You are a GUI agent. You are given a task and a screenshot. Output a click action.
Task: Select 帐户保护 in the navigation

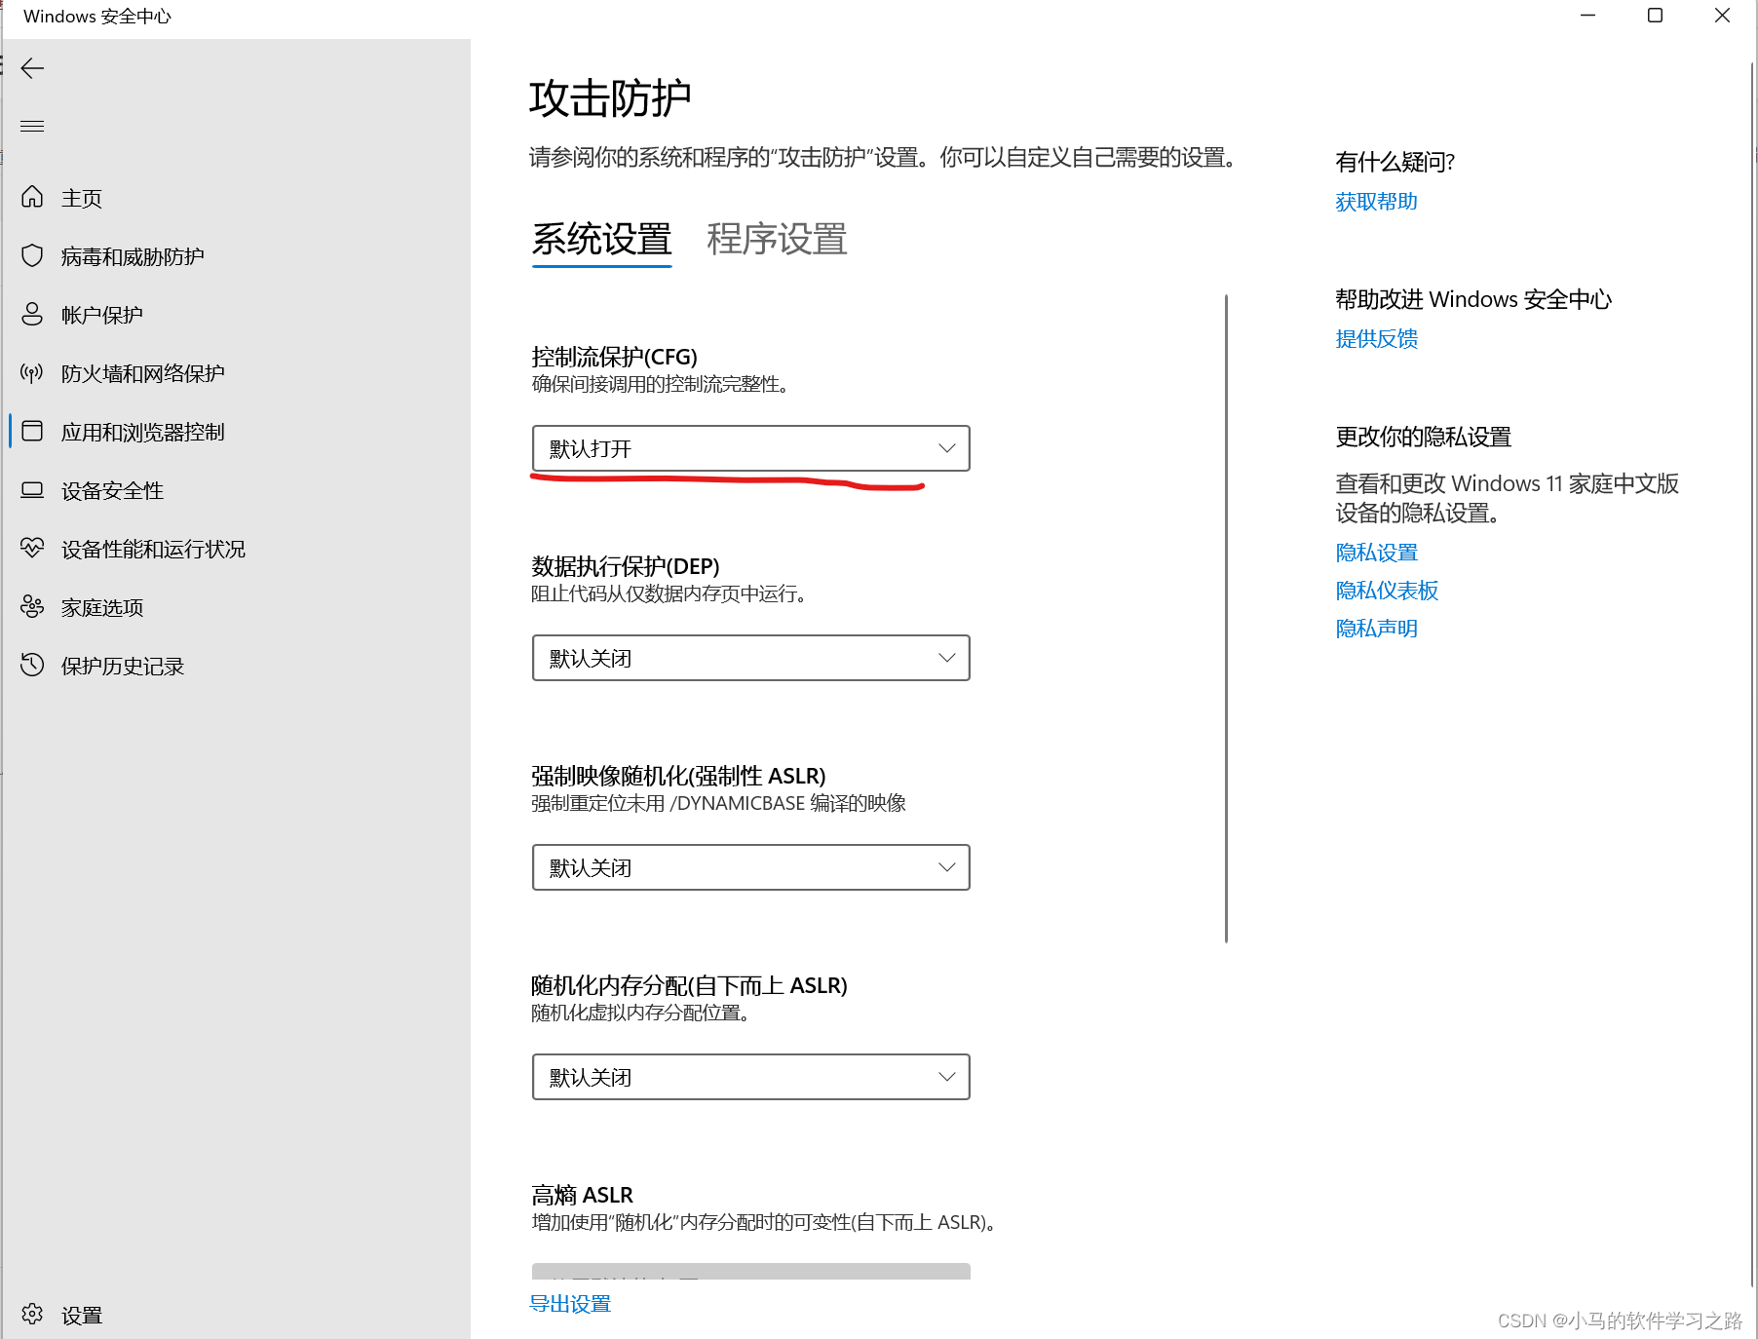[102, 316]
